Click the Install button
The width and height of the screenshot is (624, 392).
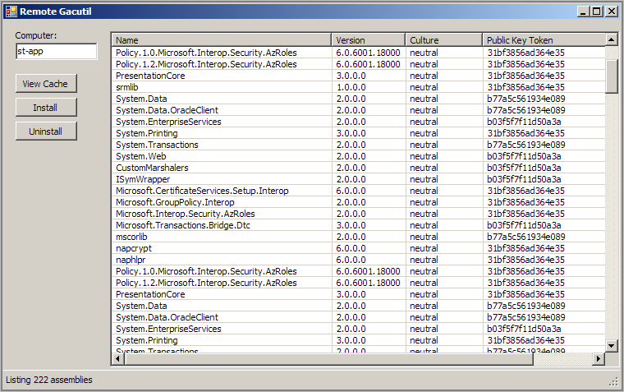(x=46, y=108)
